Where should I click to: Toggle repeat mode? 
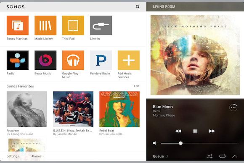click(x=223, y=156)
